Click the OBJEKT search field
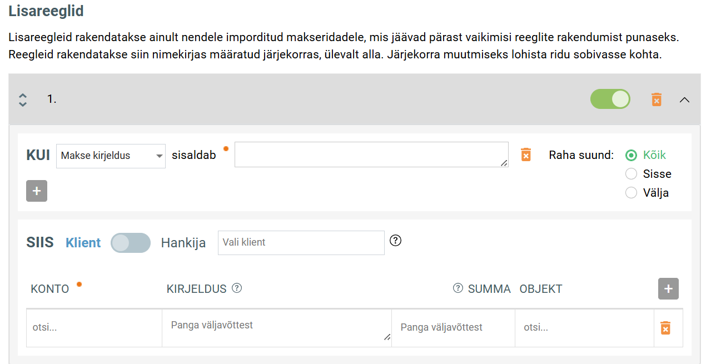The height and width of the screenshot is (364, 706). (x=584, y=328)
